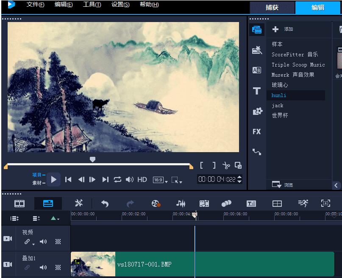
Task: Open the FX filters category in the sidebar
Action: 256,131
